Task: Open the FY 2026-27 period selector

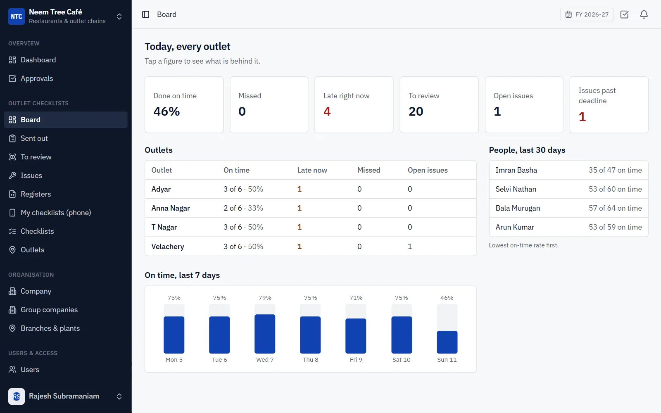Action: [x=587, y=14]
